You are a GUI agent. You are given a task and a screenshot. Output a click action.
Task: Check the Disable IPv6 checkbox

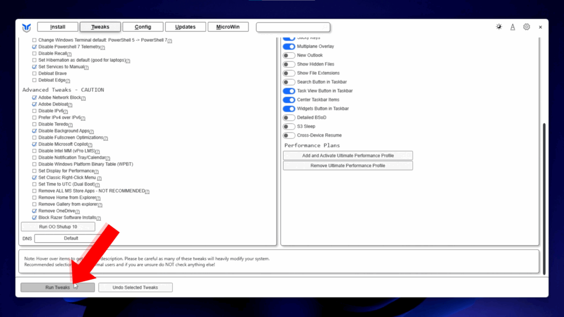point(34,111)
